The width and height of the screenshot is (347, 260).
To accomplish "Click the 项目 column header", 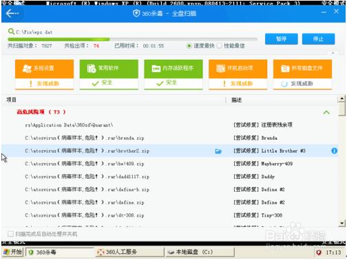I will pyautogui.click(x=11, y=100).
